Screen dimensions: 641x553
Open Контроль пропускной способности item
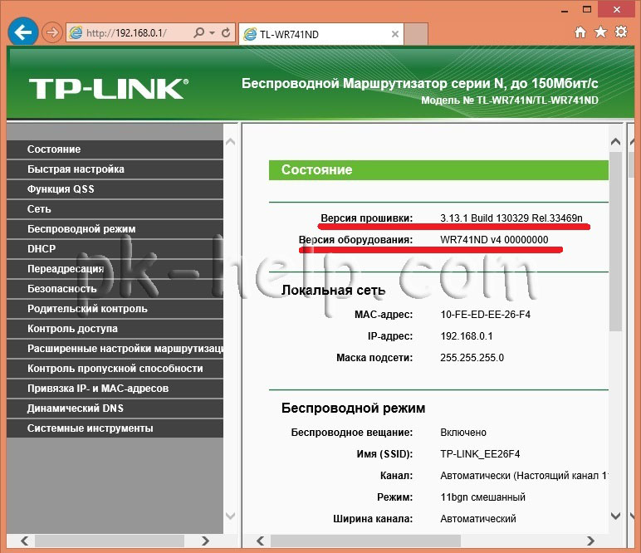tap(115, 369)
